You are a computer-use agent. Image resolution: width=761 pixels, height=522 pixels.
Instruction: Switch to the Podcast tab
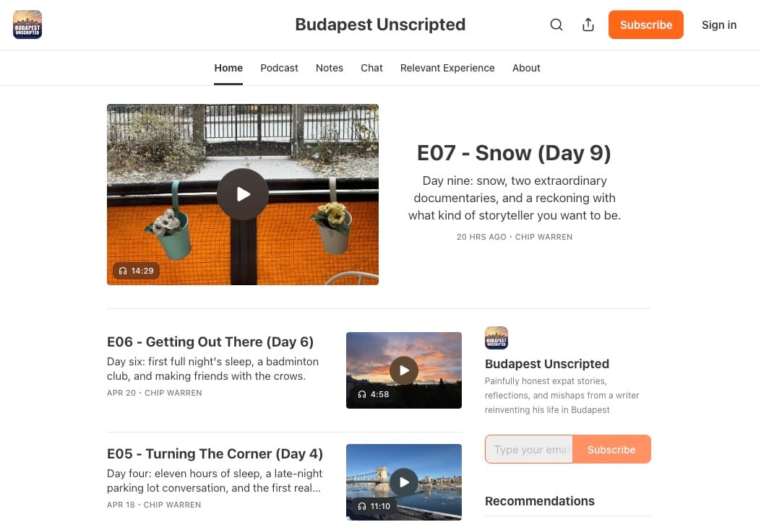[x=279, y=68]
